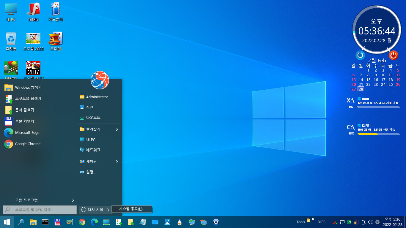Click the Notepad icon in taskbar
Screen dimensions: 406x228
coord(143,222)
